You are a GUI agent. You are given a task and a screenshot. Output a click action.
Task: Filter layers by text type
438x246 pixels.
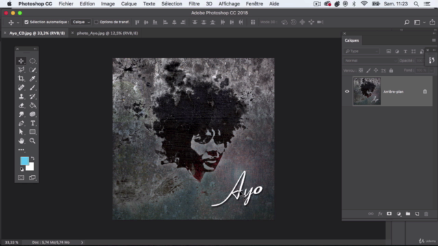coord(405,51)
